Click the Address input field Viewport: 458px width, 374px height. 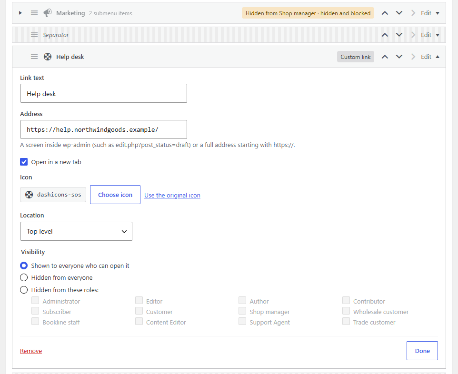(104, 129)
